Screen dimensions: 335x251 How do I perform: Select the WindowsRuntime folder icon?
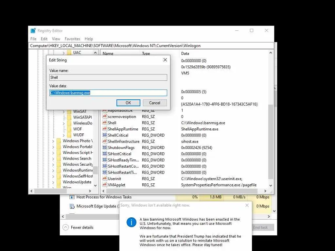[x=59, y=170]
